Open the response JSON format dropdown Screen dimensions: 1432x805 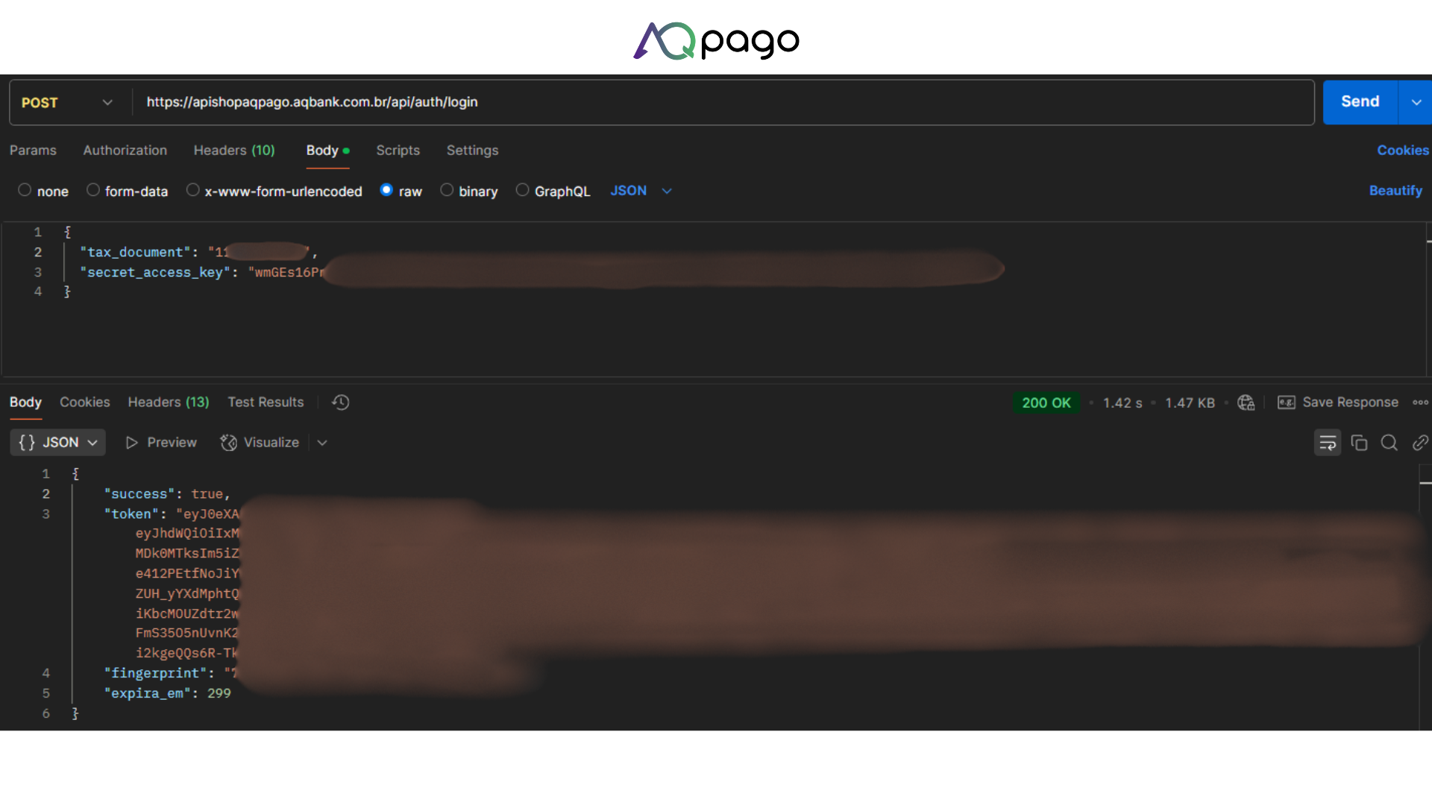click(58, 443)
